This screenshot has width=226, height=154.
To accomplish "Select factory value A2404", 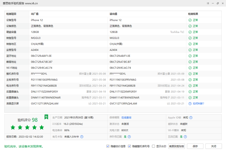I will 35,50.
